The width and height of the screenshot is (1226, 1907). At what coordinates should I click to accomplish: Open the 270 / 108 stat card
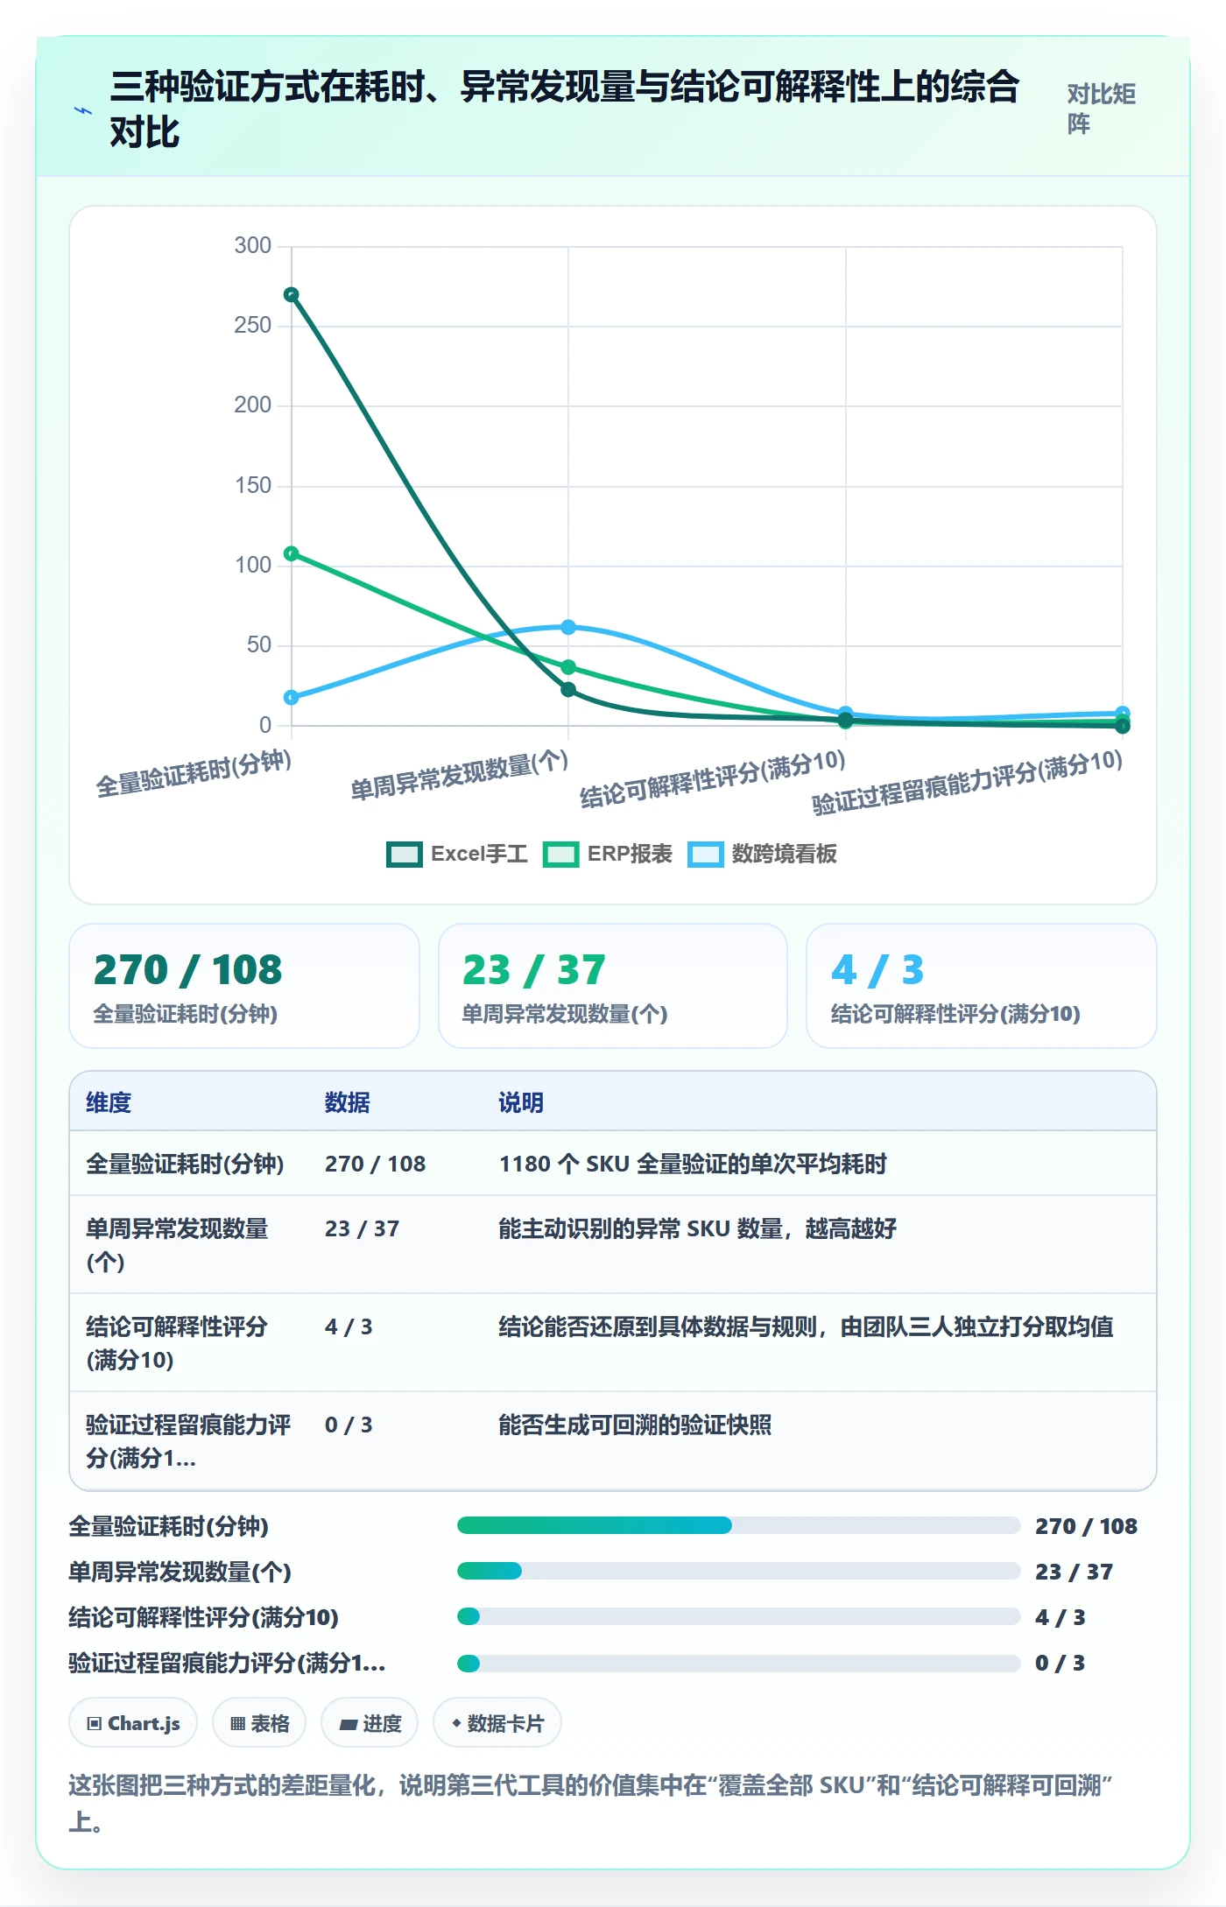(x=244, y=986)
